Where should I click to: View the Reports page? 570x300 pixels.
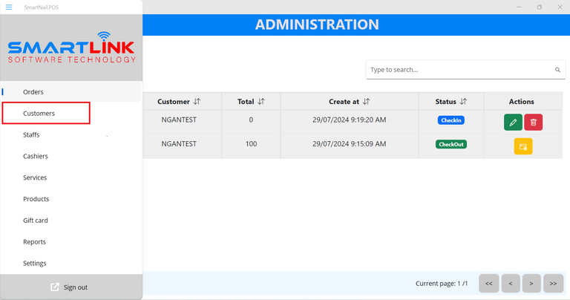[34, 242]
